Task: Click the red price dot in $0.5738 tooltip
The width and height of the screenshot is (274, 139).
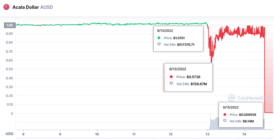Action: 171,77
